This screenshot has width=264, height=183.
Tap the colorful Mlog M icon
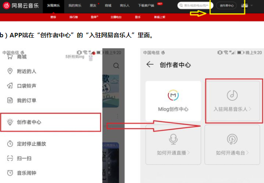point(173,95)
